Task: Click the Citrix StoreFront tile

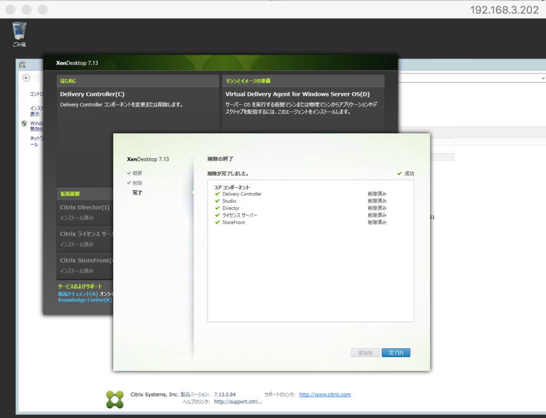Action: pyautogui.click(x=85, y=265)
